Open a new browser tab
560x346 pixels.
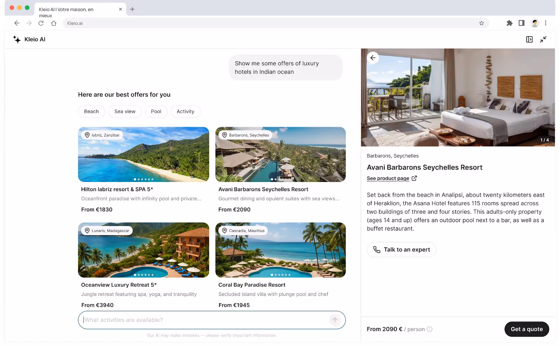click(x=132, y=9)
